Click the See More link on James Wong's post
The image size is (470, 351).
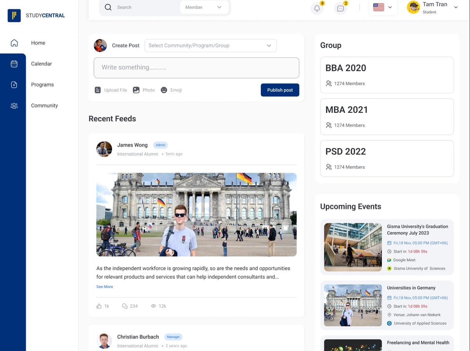coord(104,286)
